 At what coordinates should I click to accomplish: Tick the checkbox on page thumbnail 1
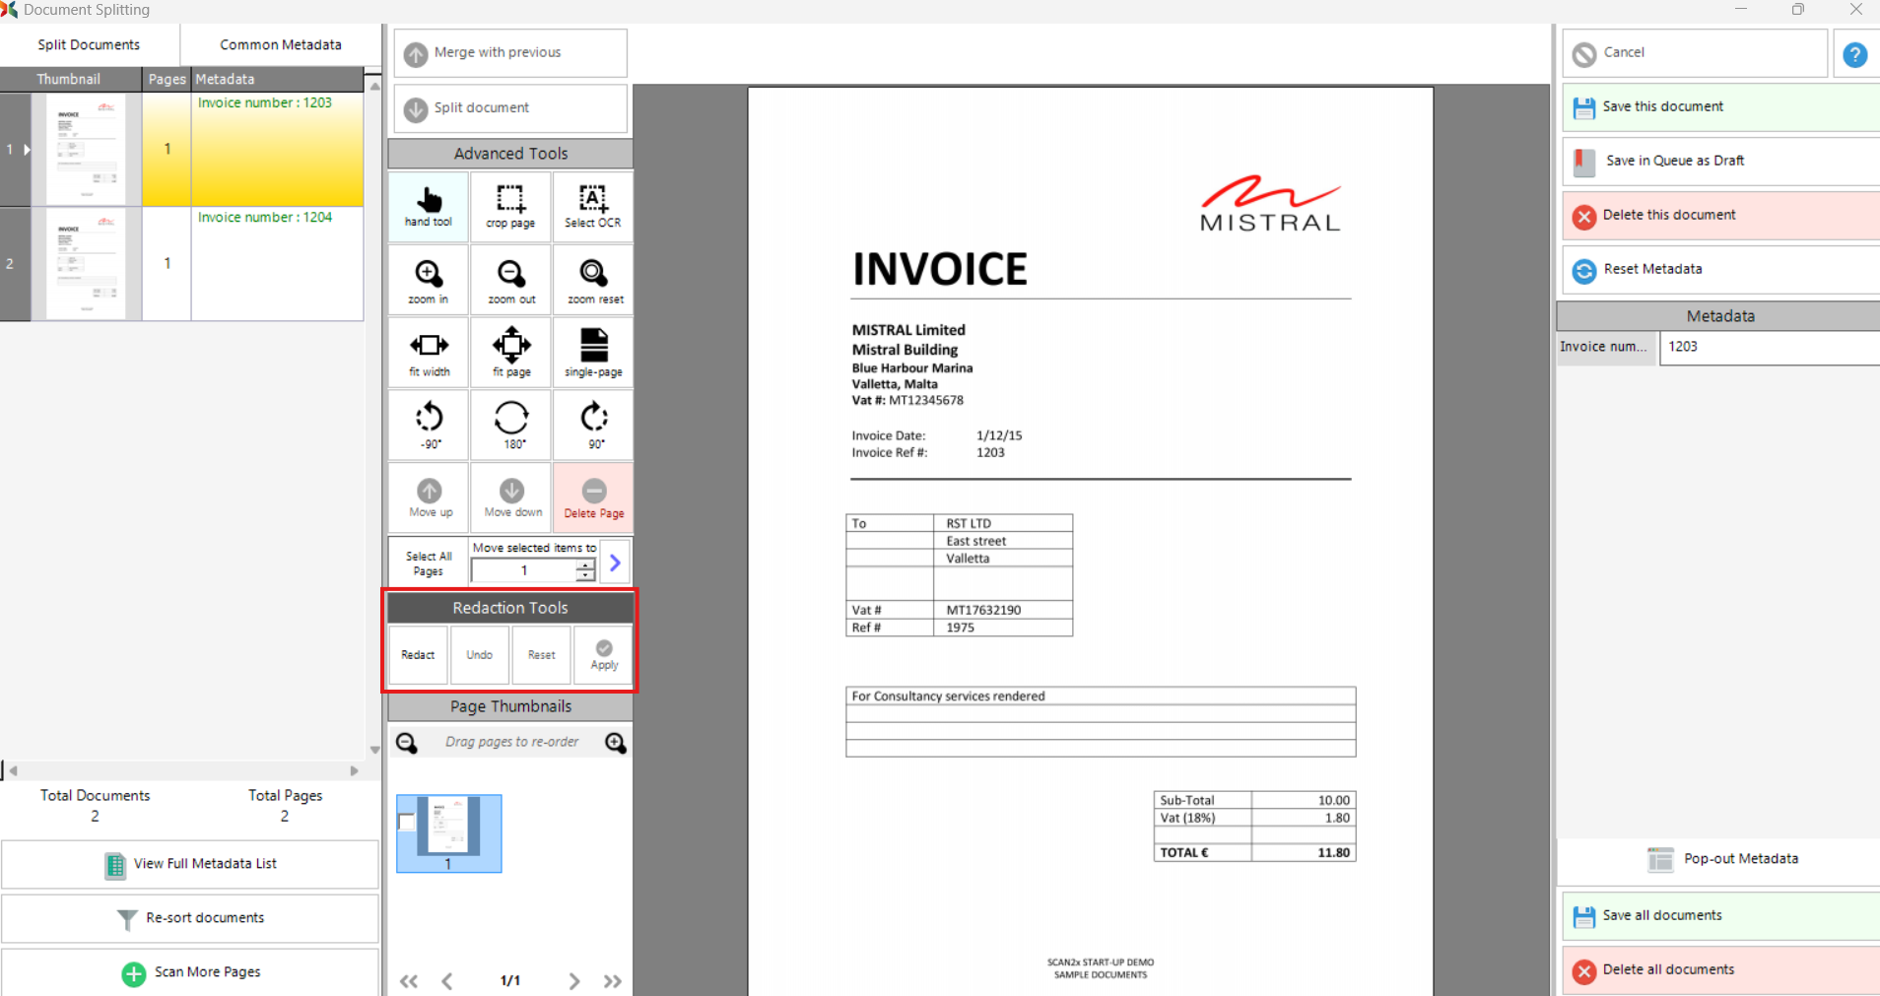(406, 822)
